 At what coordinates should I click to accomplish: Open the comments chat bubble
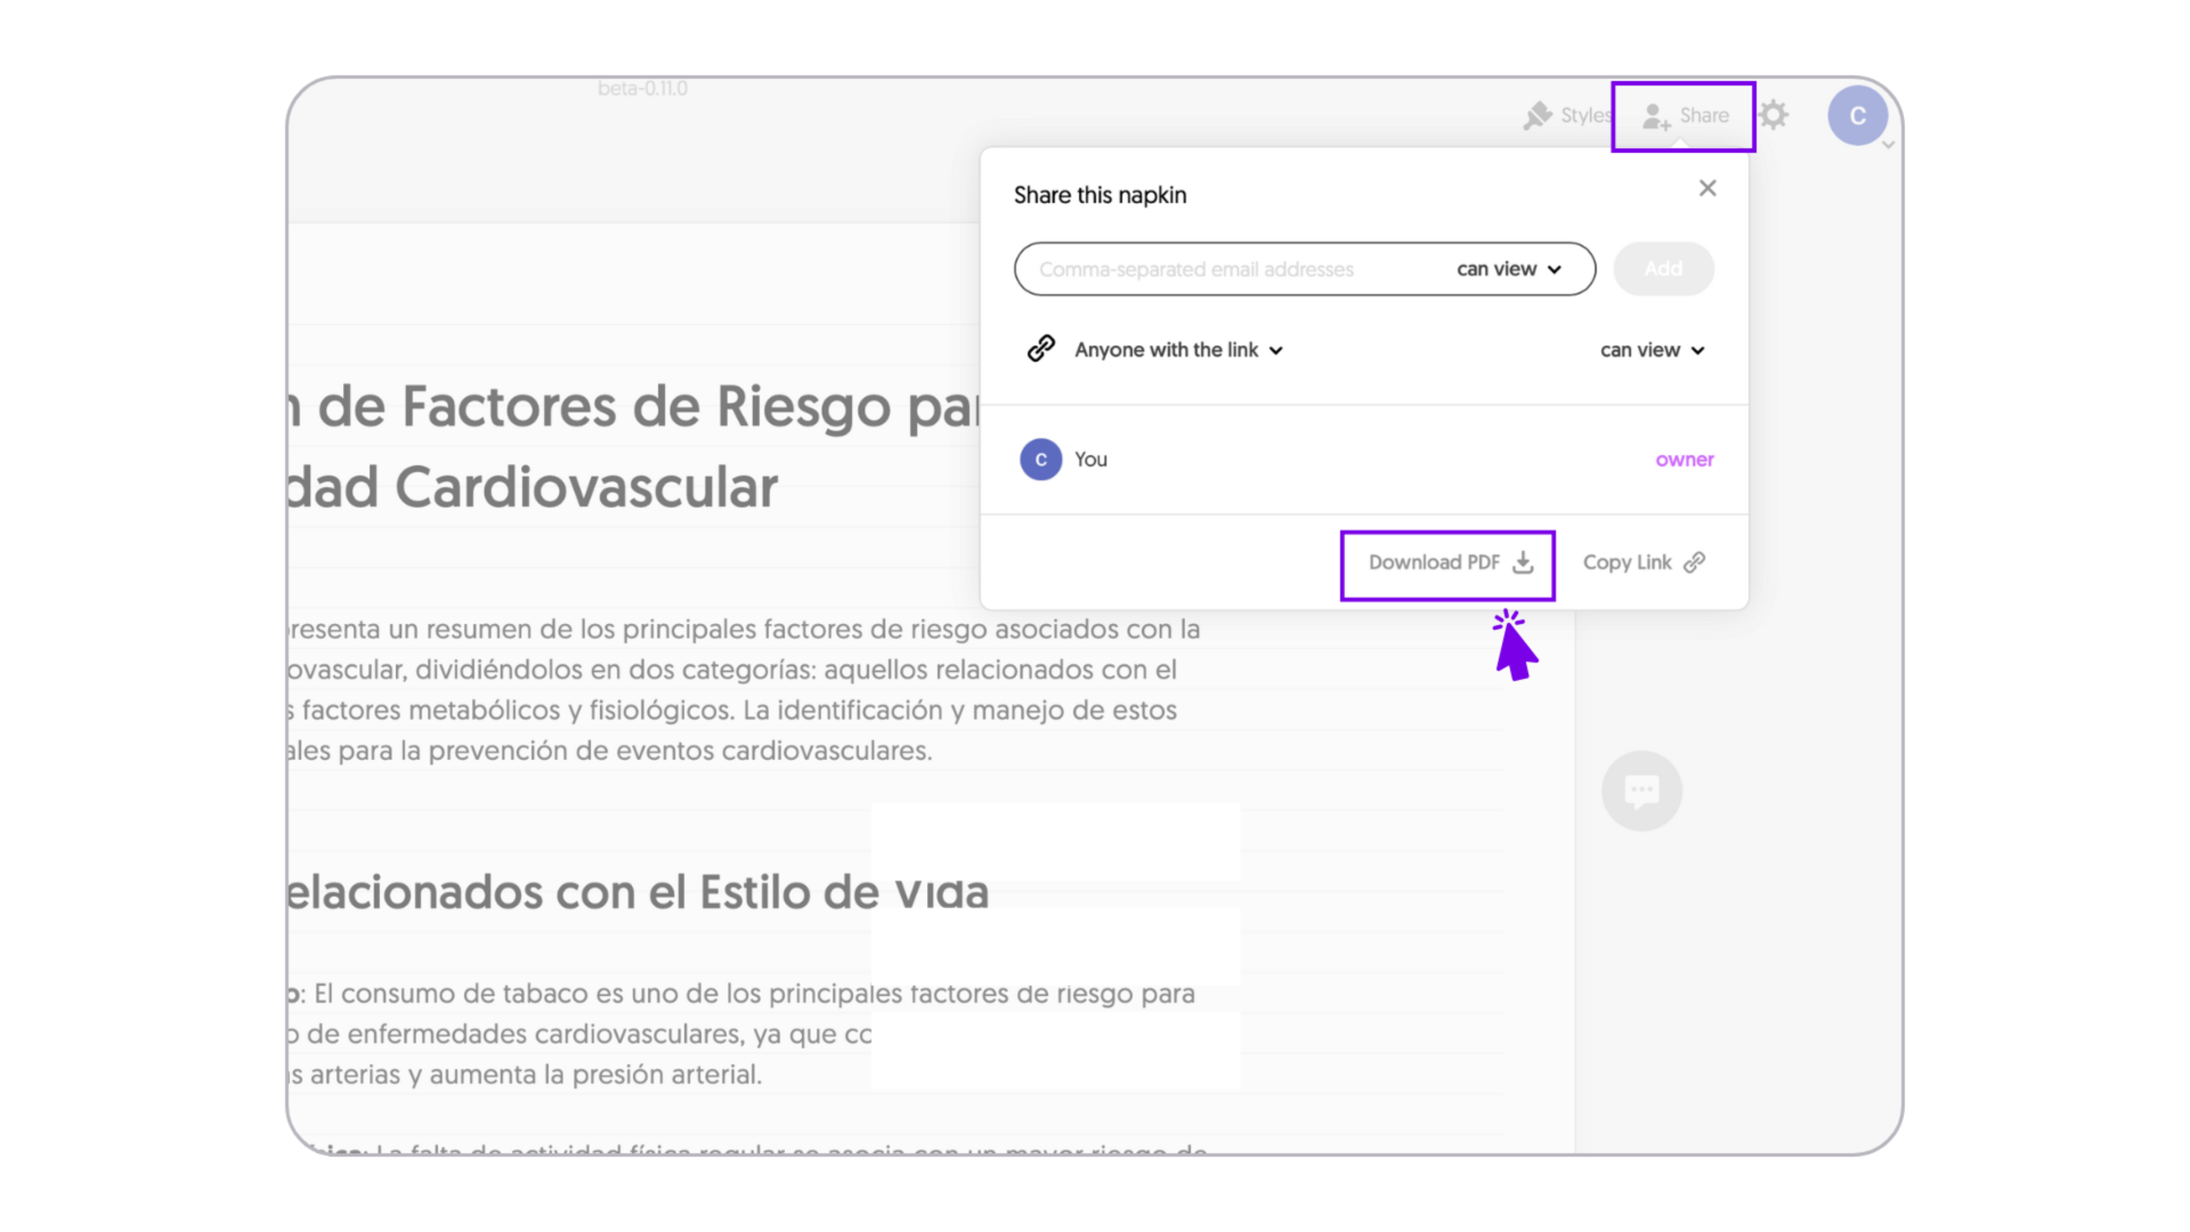pyautogui.click(x=1641, y=791)
